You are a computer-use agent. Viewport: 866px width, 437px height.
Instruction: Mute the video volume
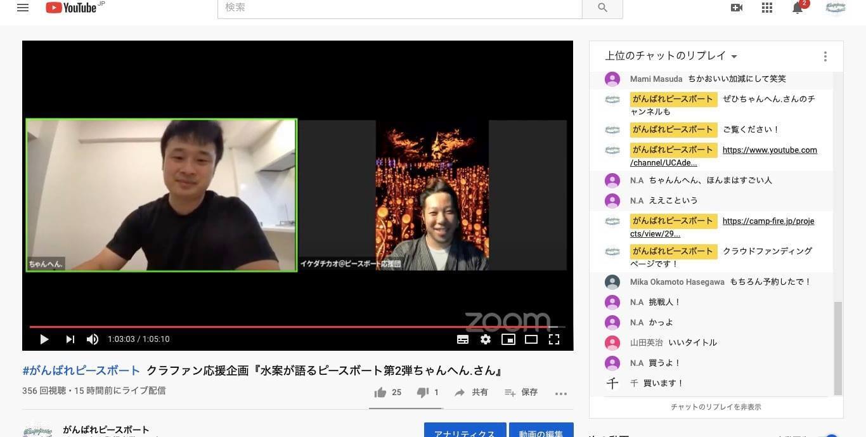(x=93, y=339)
